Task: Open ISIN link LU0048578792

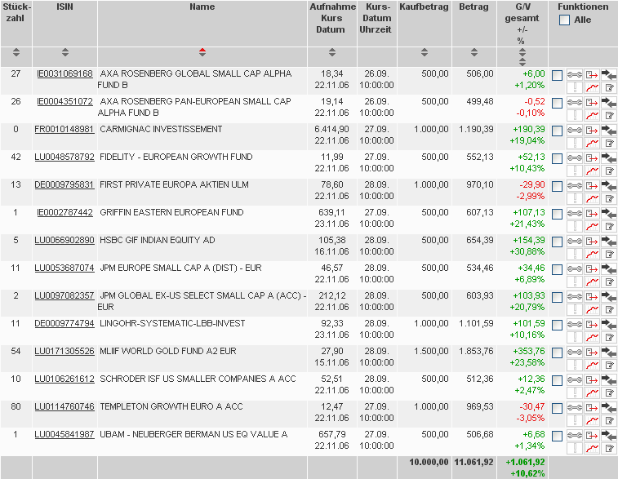Action: pyautogui.click(x=64, y=157)
